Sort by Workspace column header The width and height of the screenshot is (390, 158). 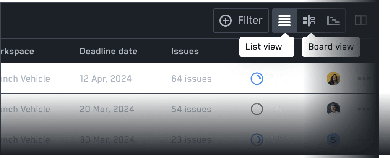tap(17, 52)
